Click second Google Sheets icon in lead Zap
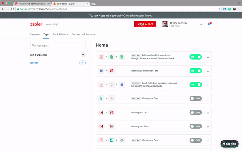Viewport: 242px width, 151px height. point(122,57)
